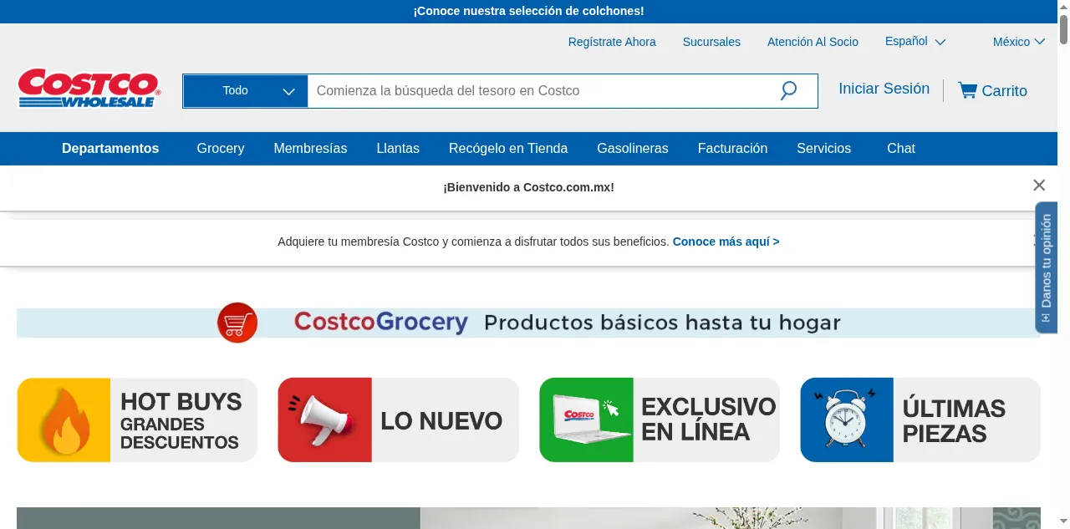Viewport: 1070px width, 529px height.
Task: Open Chat in navigation bar
Action: (901, 148)
